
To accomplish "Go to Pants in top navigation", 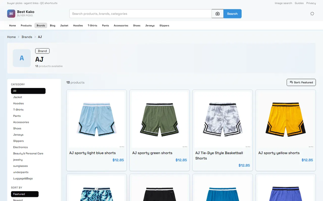I will click(105, 26).
